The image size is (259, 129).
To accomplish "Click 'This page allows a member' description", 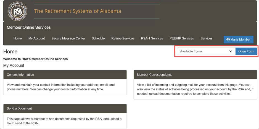I will click(64, 121).
